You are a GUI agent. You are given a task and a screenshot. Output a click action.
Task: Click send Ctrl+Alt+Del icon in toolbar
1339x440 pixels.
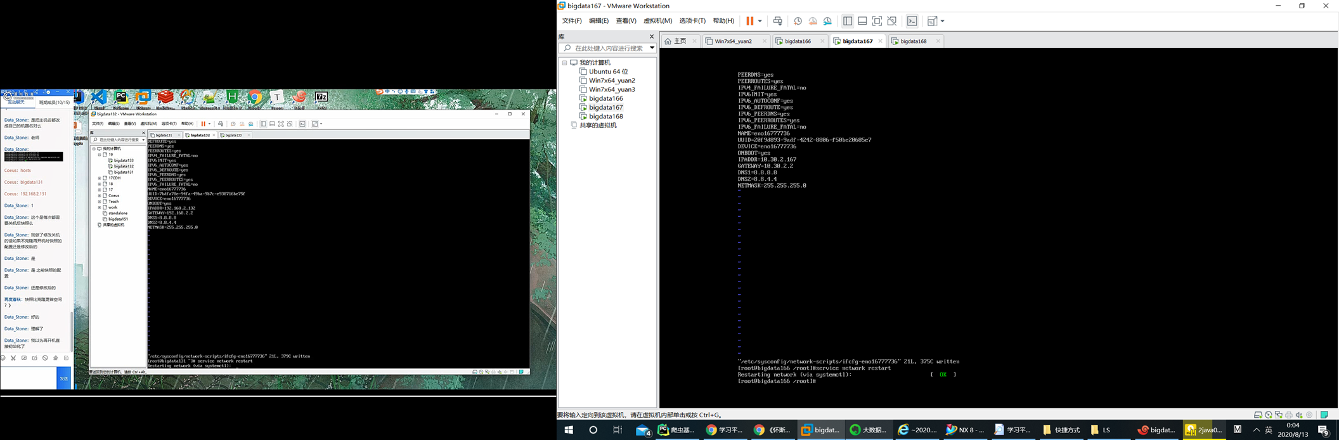[x=777, y=21]
